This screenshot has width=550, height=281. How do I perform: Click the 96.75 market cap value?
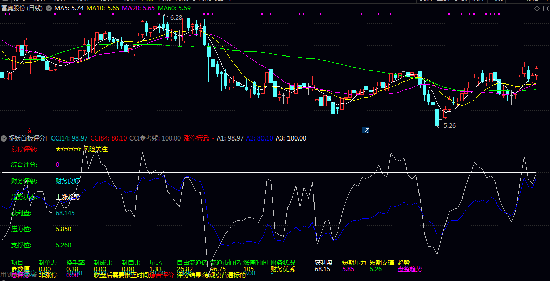218,269
